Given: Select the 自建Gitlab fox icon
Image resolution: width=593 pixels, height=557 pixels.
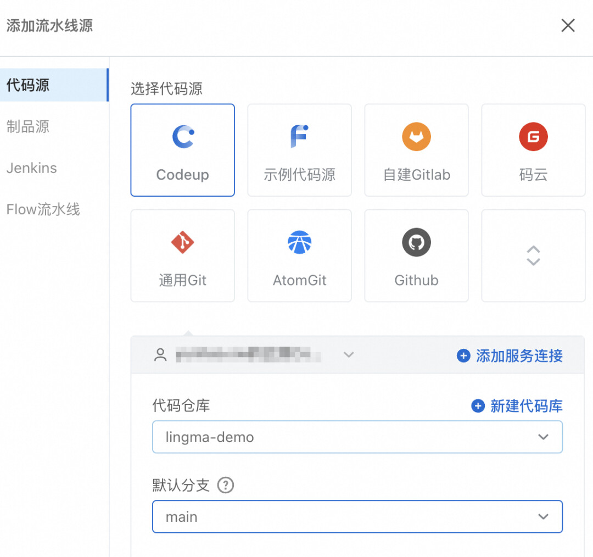Looking at the screenshot, I should coord(416,137).
